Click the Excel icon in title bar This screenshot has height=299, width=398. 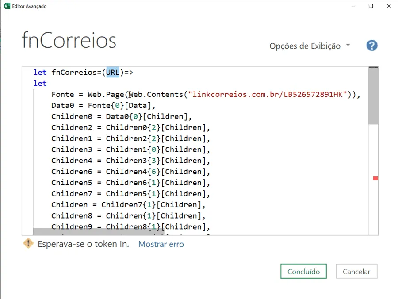[7, 6]
